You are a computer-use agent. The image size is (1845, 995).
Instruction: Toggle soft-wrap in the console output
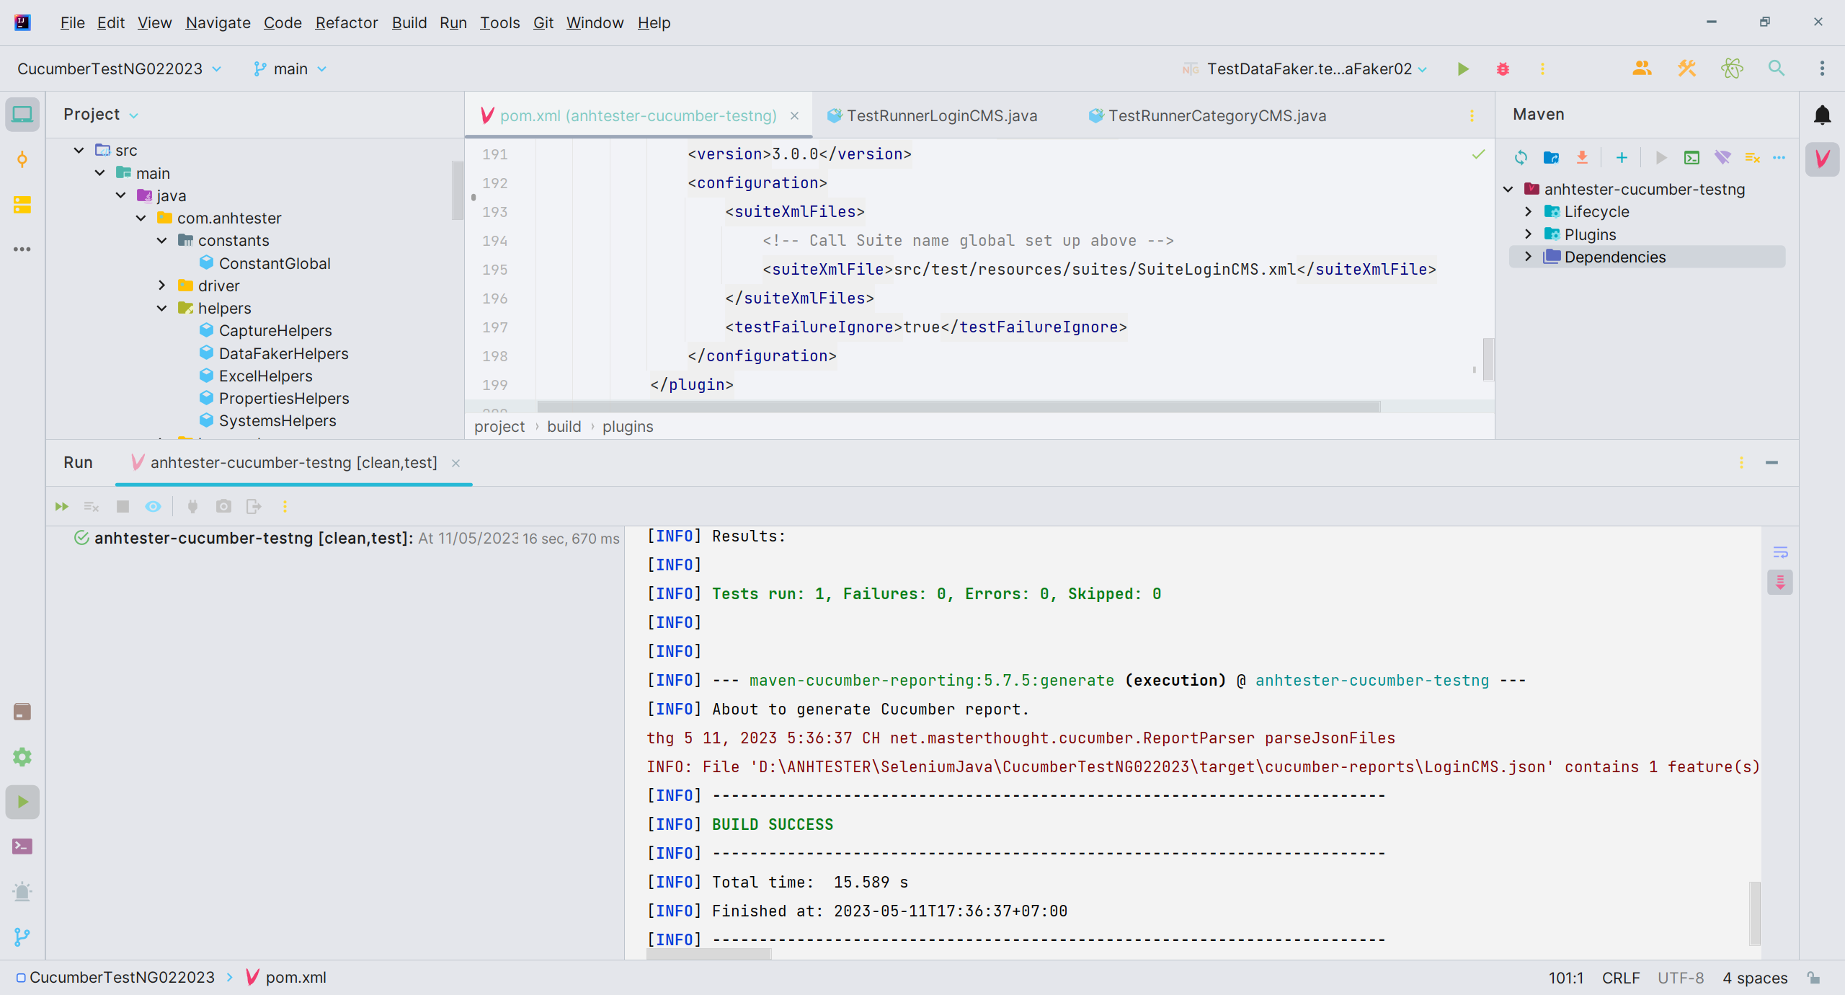coord(1780,552)
